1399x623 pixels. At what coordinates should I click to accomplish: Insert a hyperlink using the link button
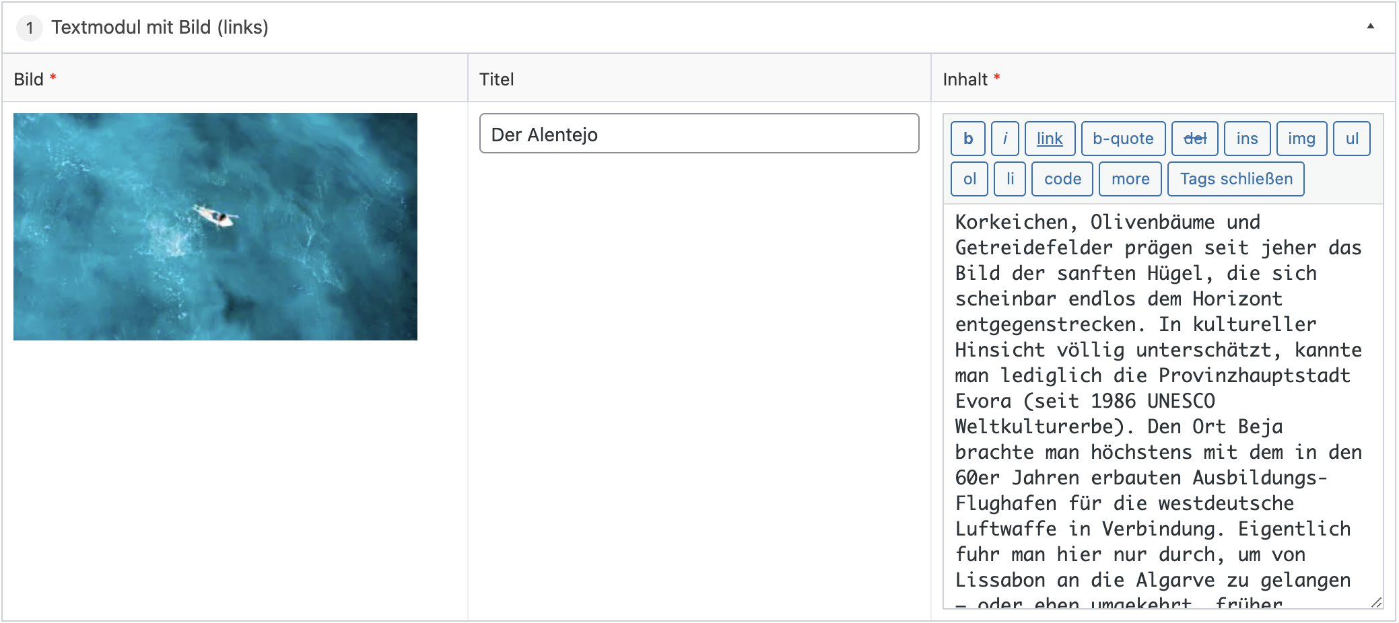(x=1049, y=139)
